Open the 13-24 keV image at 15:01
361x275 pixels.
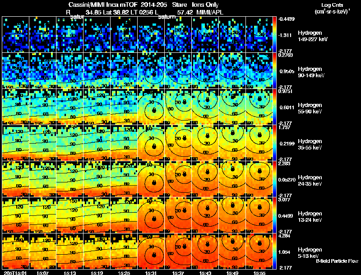pos(16,215)
